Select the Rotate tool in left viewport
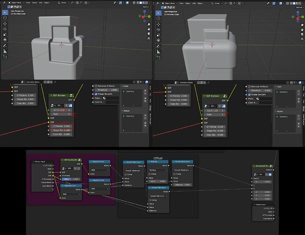 click(x=5, y=29)
